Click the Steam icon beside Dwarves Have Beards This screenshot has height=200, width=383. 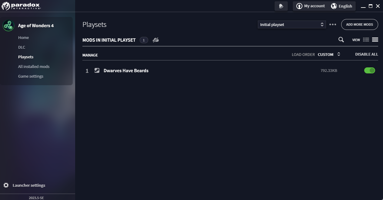point(97,70)
